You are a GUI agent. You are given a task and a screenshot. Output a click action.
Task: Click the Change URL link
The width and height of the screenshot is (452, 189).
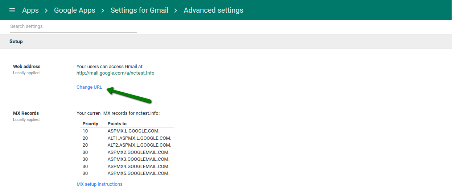tap(89, 87)
